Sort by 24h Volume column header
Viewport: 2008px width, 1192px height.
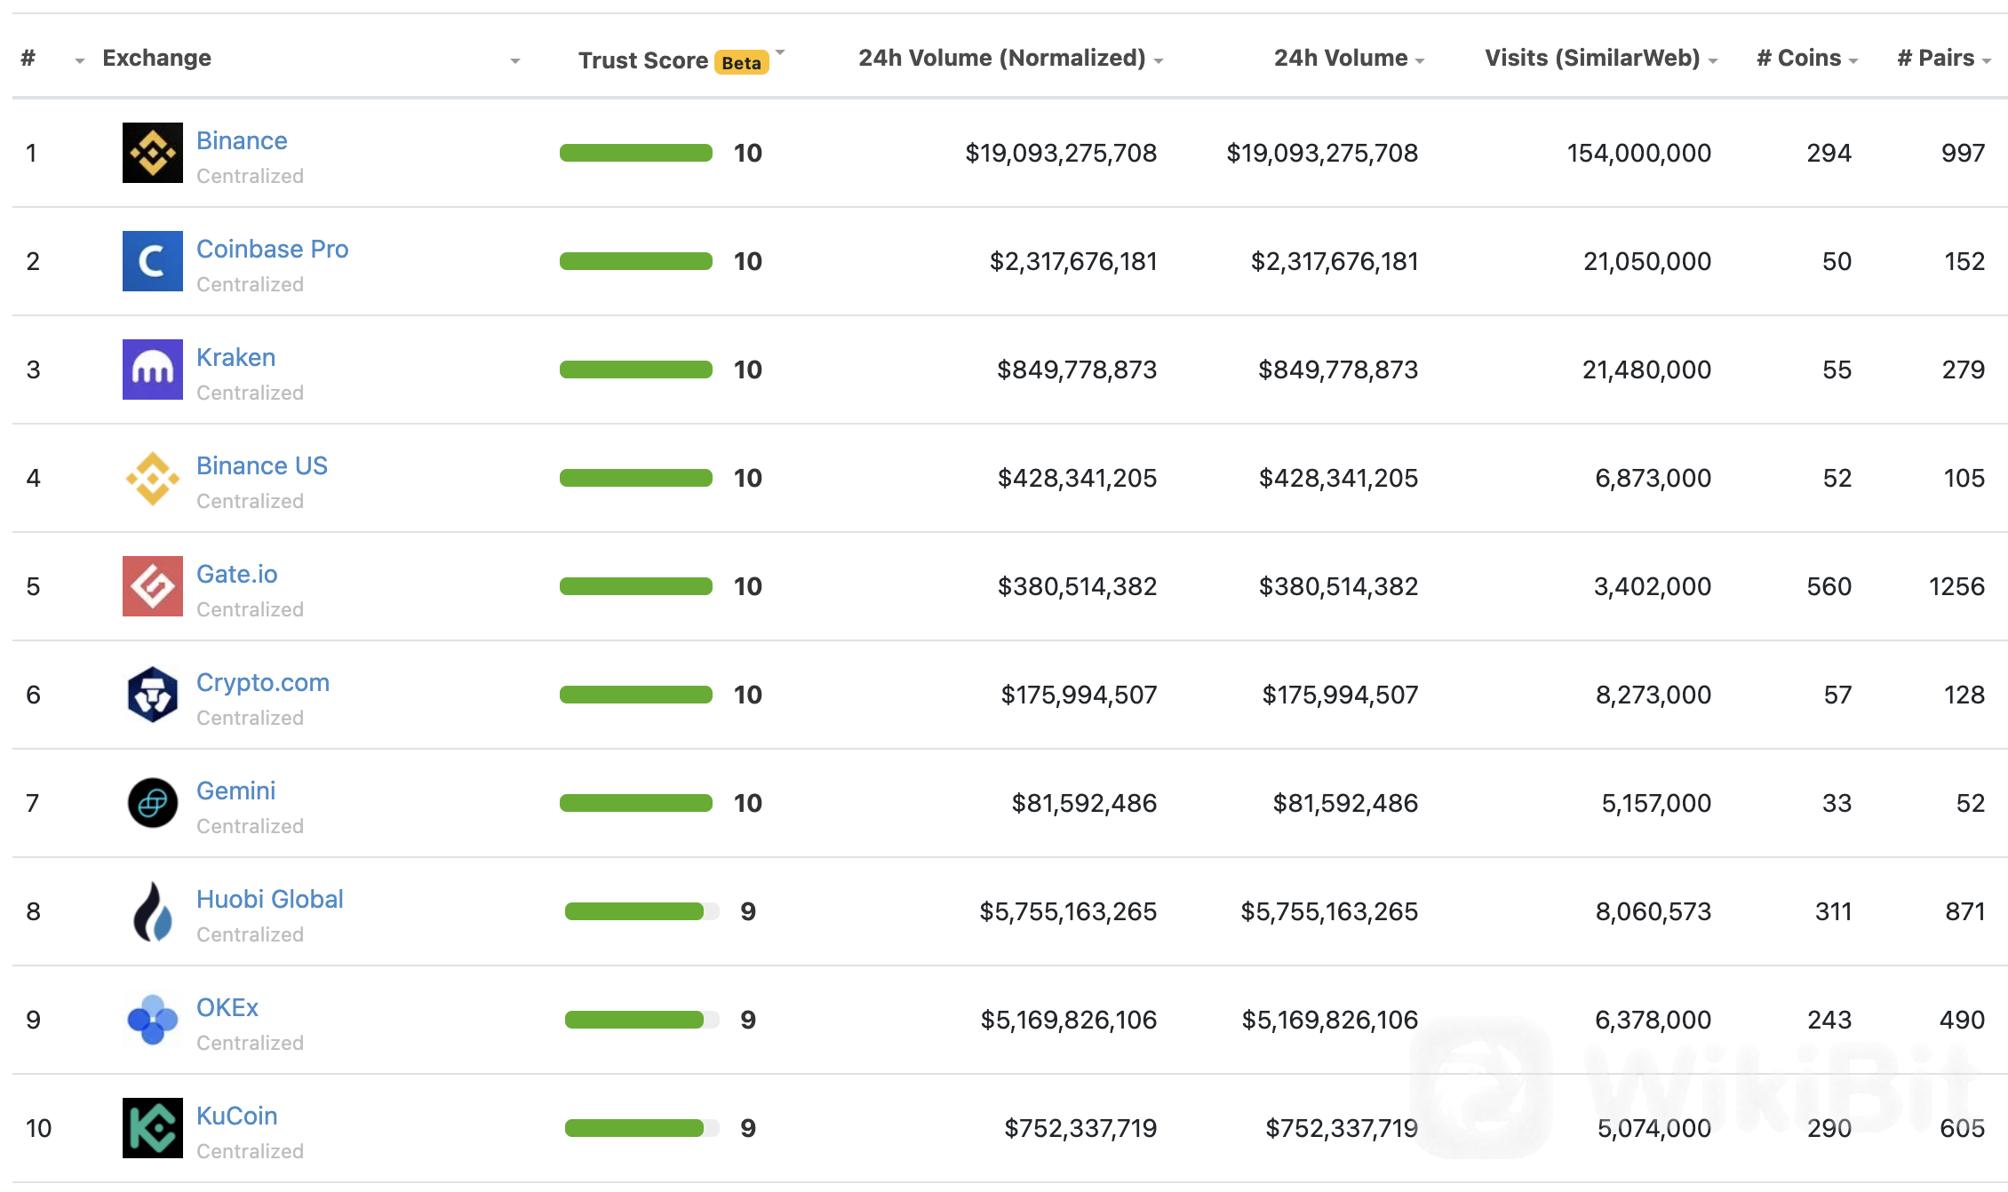click(1350, 58)
